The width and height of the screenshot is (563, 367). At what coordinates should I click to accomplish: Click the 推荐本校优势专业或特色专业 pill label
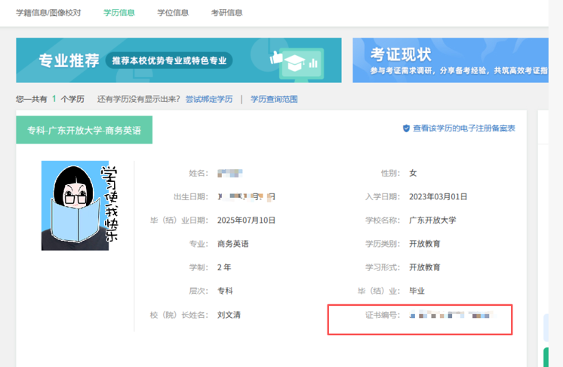coord(171,60)
